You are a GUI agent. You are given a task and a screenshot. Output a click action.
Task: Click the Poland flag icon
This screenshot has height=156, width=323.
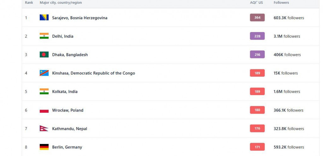[44, 110]
